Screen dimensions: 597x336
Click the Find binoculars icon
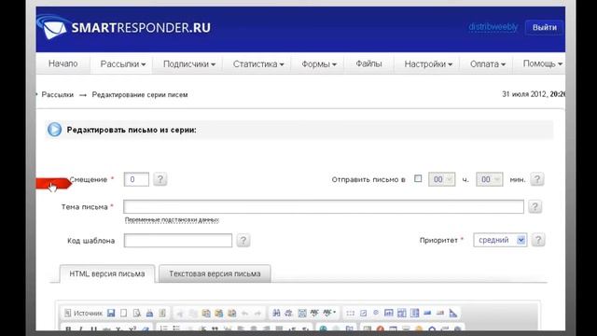pos(276,314)
